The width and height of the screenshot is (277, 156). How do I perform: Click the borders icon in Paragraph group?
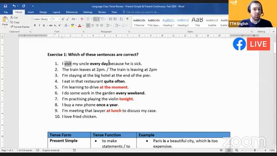(x=123, y=26)
